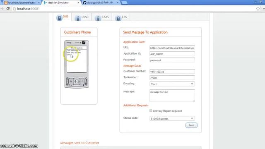This screenshot has width=265, height=149.
Task: Click the Application ID field
Action: click(172, 54)
